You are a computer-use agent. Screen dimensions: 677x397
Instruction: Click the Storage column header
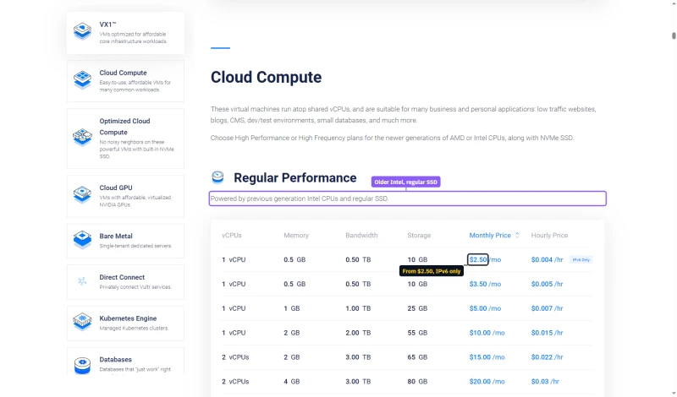point(419,236)
